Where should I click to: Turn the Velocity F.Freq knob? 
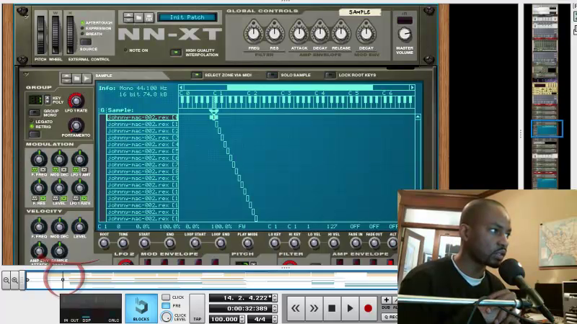click(39, 226)
